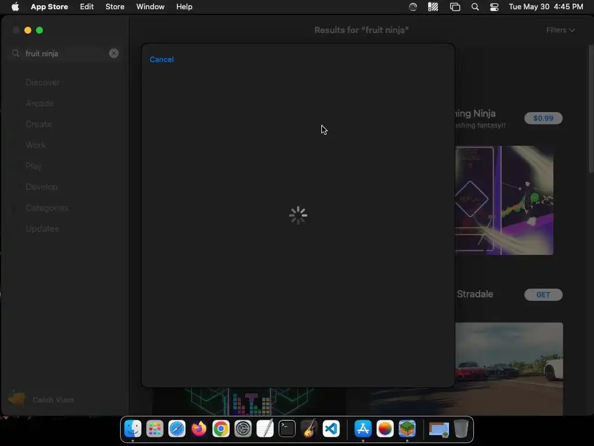The height and width of the screenshot is (446, 594).
Task: Launch Google Chrome from the Dock
Action: click(x=221, y=429)
